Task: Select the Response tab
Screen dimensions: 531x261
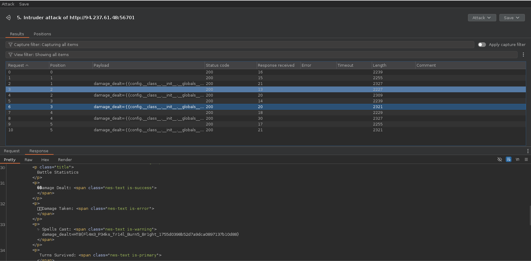Action: (39, 151)
